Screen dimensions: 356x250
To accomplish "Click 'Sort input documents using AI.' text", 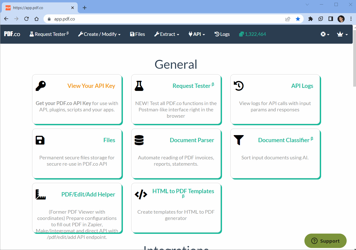I will point(275,158).
